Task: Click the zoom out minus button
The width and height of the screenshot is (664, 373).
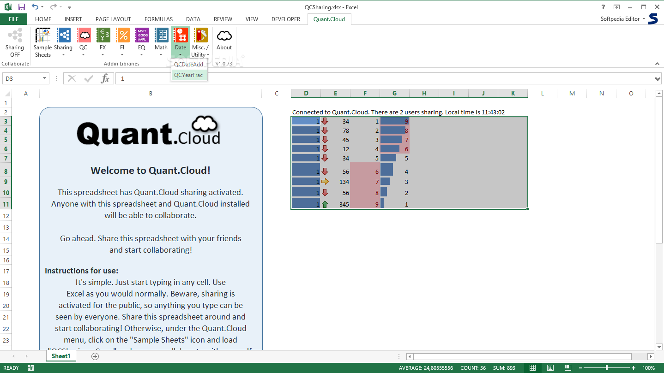Action: coord(579,368)
